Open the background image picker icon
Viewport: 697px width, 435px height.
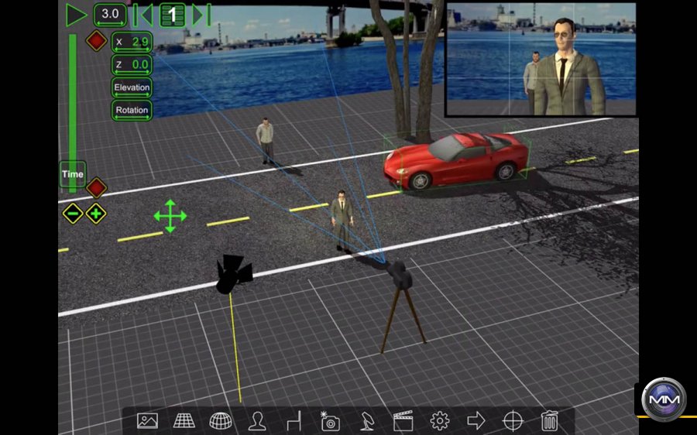click(148, 420)
